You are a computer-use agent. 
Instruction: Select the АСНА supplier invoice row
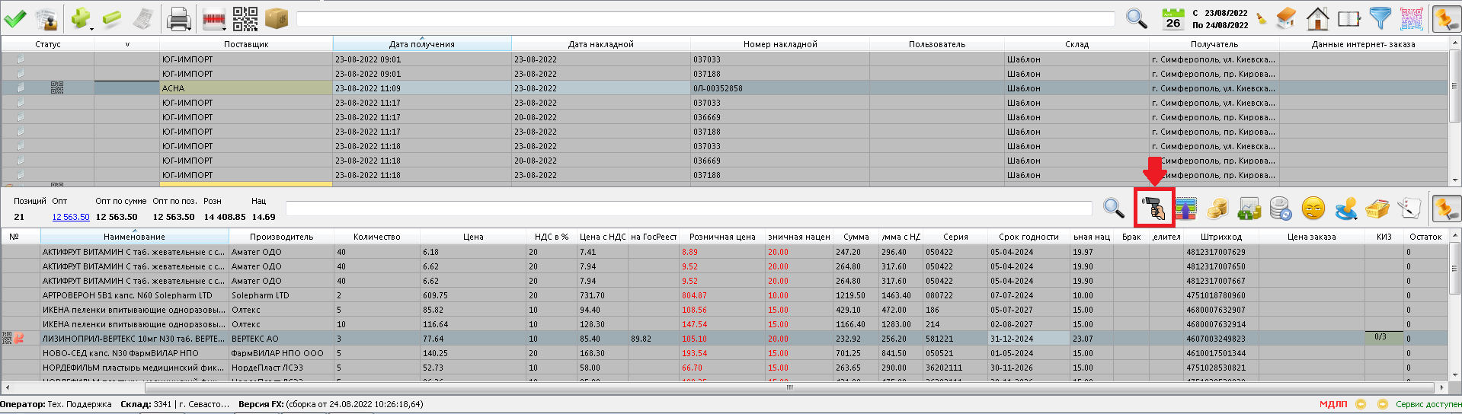(245, 88)
